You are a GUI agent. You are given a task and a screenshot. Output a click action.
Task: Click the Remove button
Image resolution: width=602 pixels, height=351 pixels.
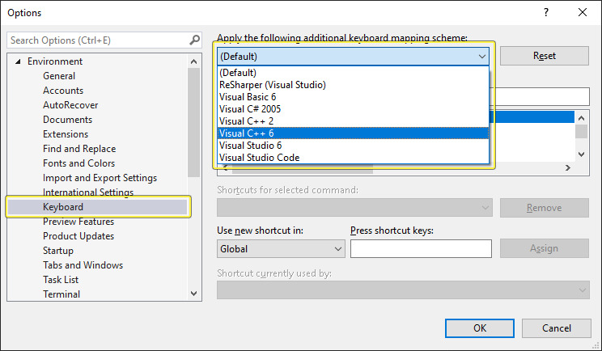coord(544,208)
